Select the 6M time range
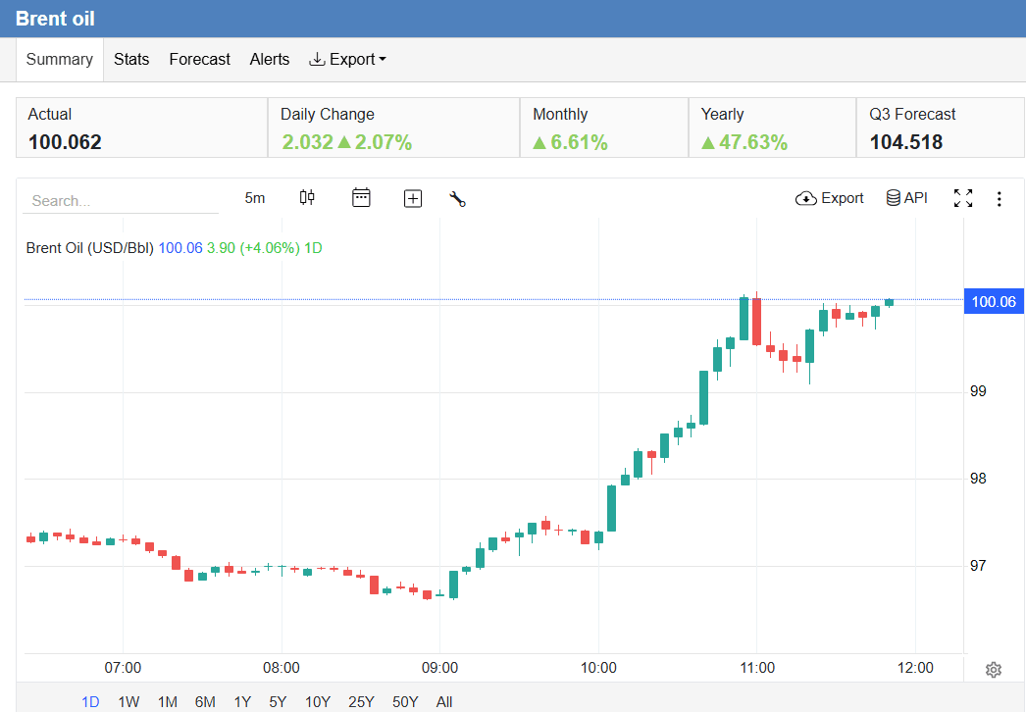1026x712 pixels. [205, 701]
